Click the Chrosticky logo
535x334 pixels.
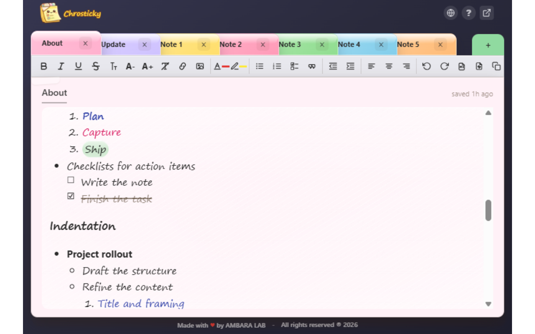pyautogui.click(x=71, y=13)
